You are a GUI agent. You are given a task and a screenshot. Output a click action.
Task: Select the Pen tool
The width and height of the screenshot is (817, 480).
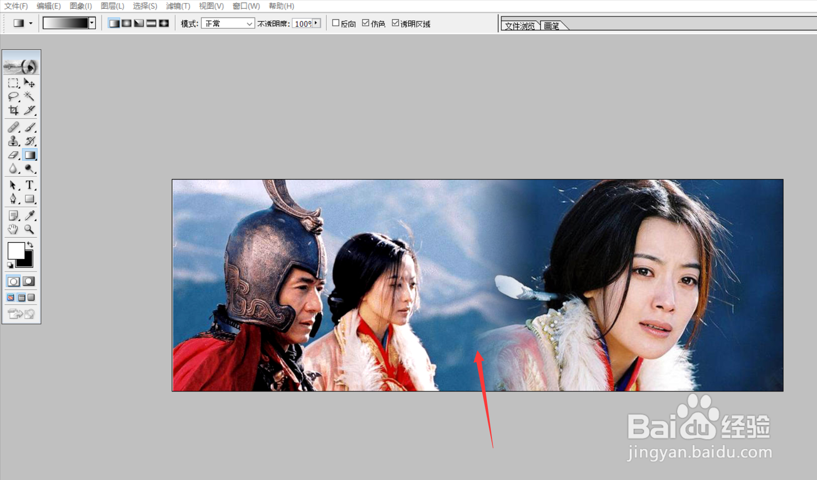(x=13, y=199)
